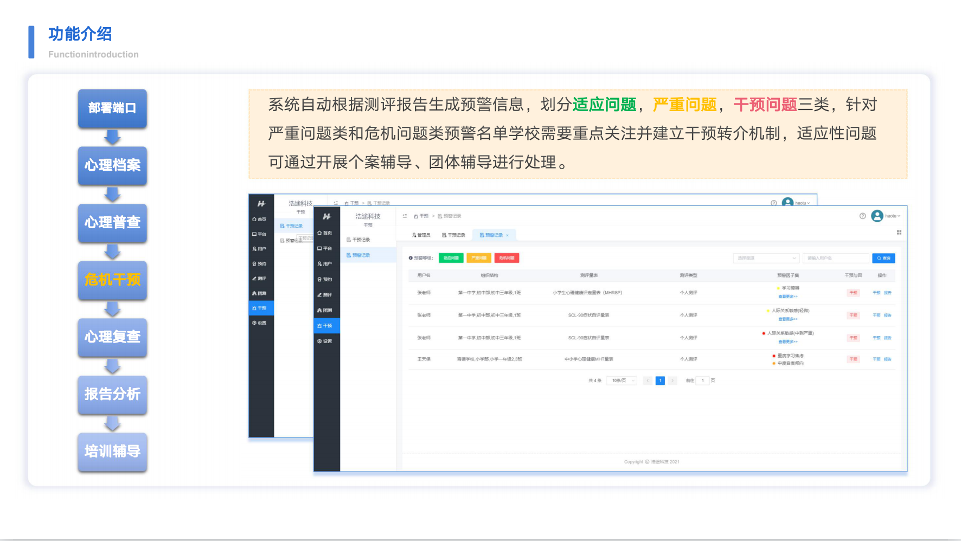Select 干预 in the back window sidebar
This screenshot has height=541, width=961.
point(261,308)
